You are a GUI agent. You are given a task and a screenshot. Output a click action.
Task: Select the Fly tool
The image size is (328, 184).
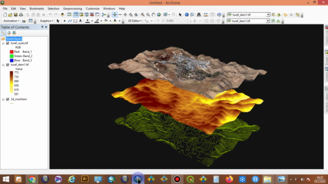point(120,15)
